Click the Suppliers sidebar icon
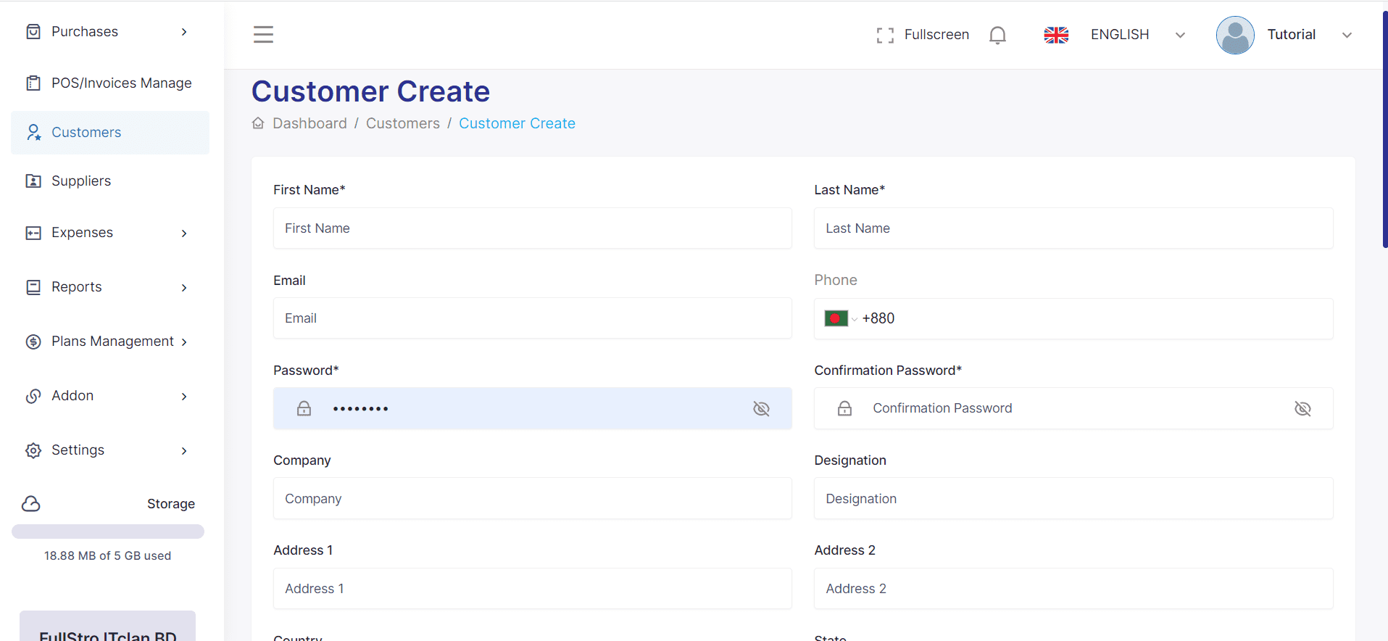This screenshot has height=641, width=1388. point(33,181)
